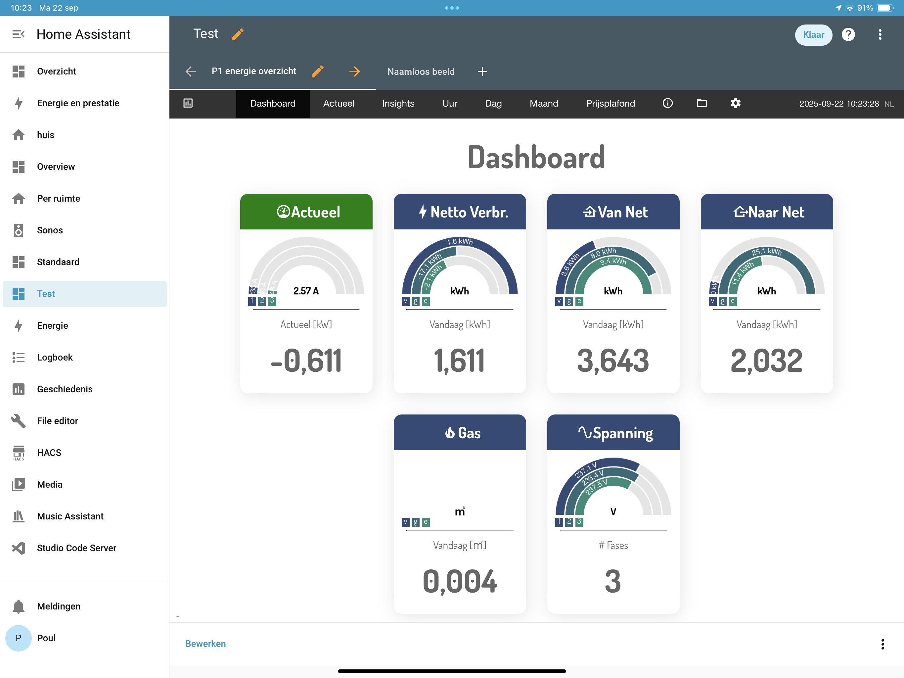Open the overflow menu at top right
Screen dimensions: 904x678
(x=880, y=35)
